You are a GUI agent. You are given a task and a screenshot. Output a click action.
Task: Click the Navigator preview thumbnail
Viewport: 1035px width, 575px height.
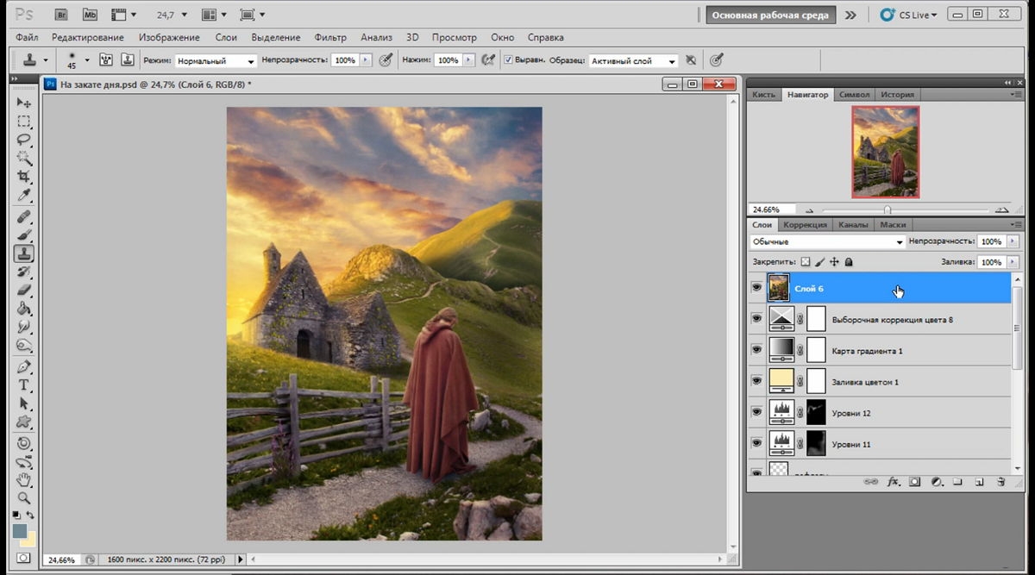[886, 152]
